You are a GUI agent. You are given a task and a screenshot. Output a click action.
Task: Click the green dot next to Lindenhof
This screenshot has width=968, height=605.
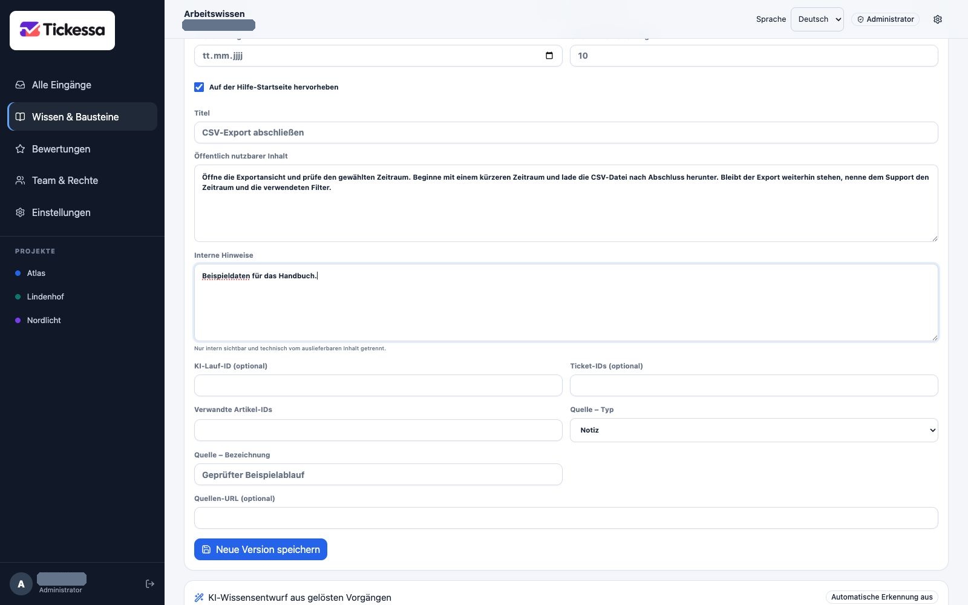(x=18, y=297)
